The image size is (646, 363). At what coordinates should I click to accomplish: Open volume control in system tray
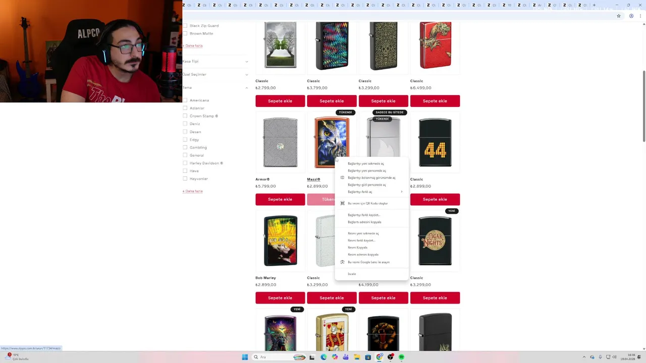[x=615, y=357]
